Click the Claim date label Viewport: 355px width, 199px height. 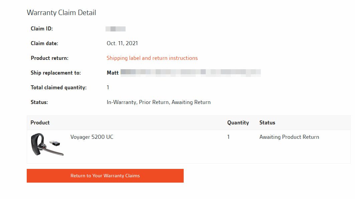point(44,43)
